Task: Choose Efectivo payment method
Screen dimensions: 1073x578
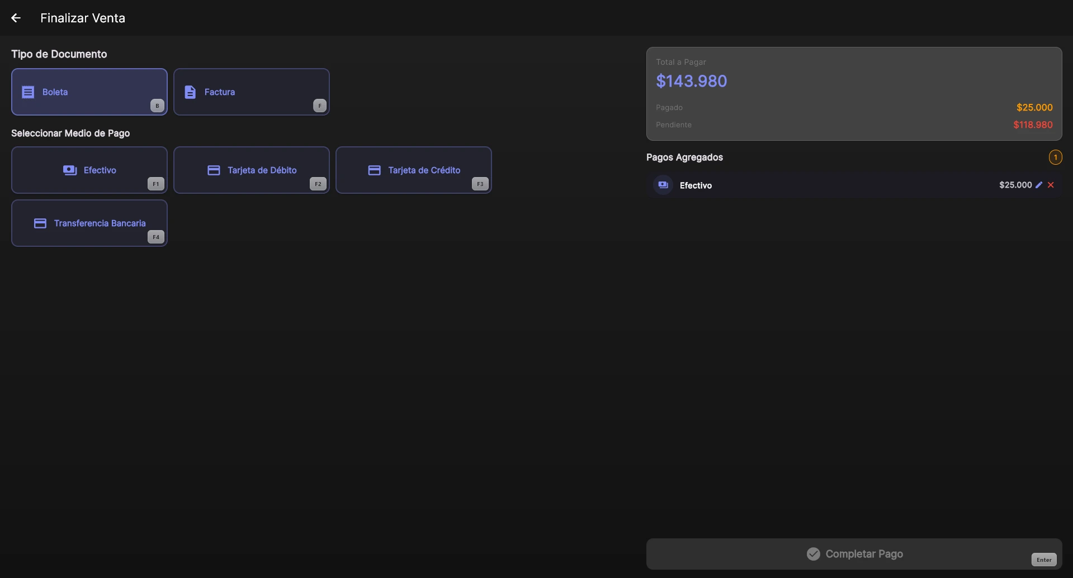Action: pyautogui.click(x=89, y=170)
